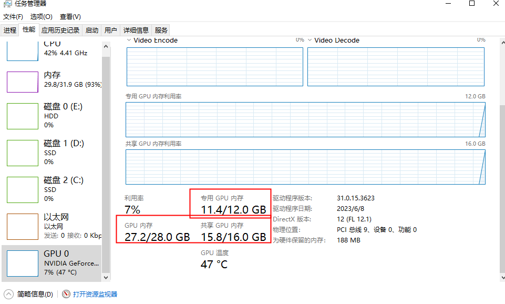Click the 打开资源监视器 link
The height and width of the screenshot is (304, 505).
pos(95,295)
